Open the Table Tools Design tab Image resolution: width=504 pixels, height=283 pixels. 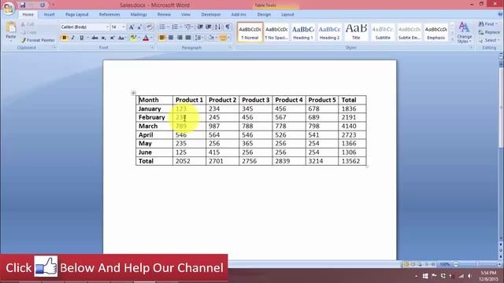(264, 14)
